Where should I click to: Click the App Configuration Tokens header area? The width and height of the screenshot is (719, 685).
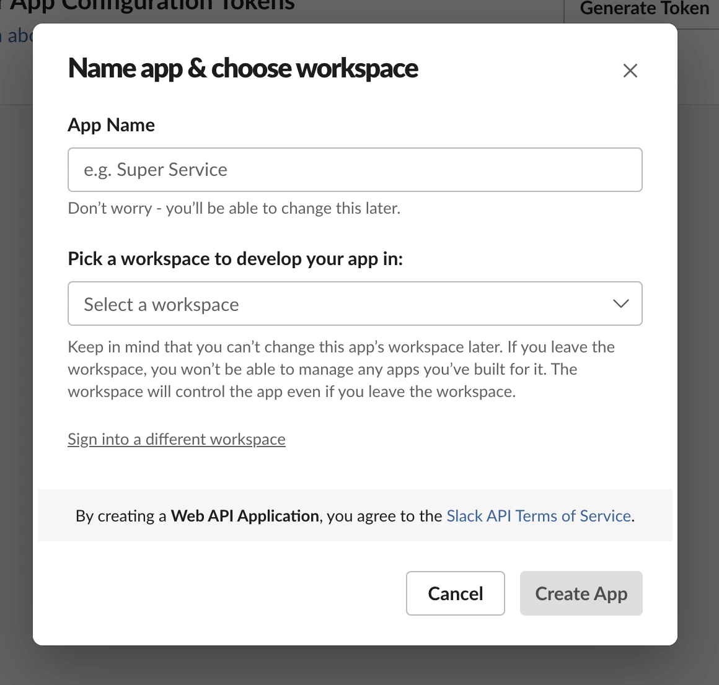click(x=149, y=6)
